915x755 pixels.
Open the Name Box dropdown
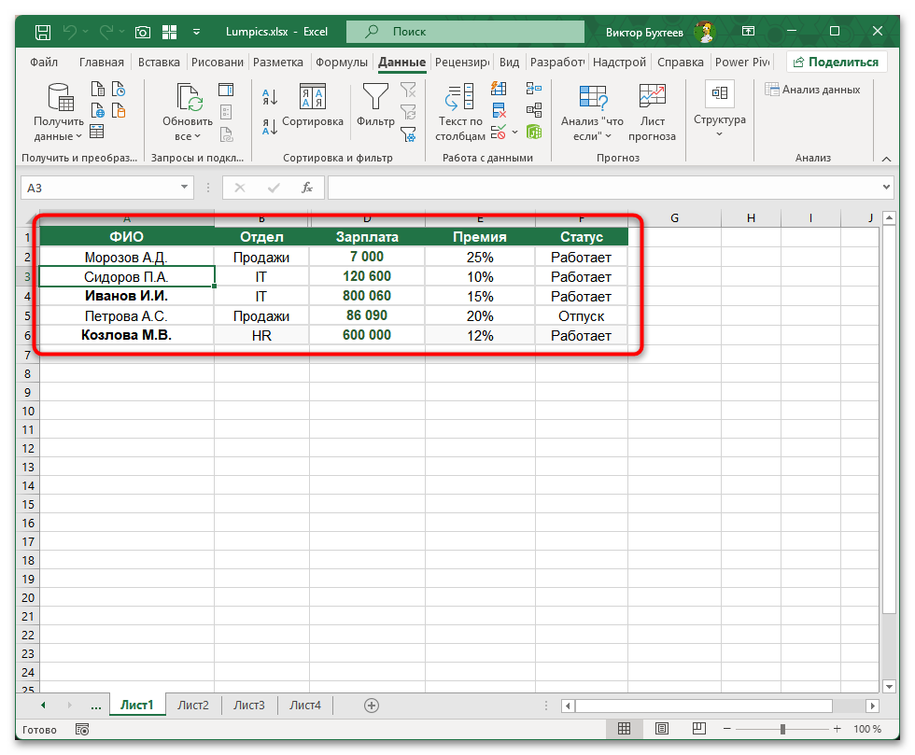click(185, 188)
